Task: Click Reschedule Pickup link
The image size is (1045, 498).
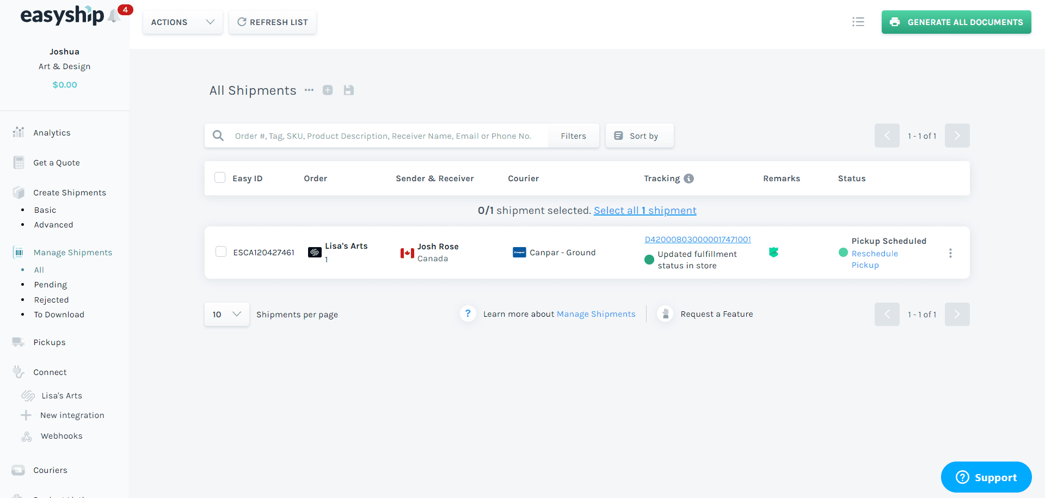Action: (x=875, y=259)
